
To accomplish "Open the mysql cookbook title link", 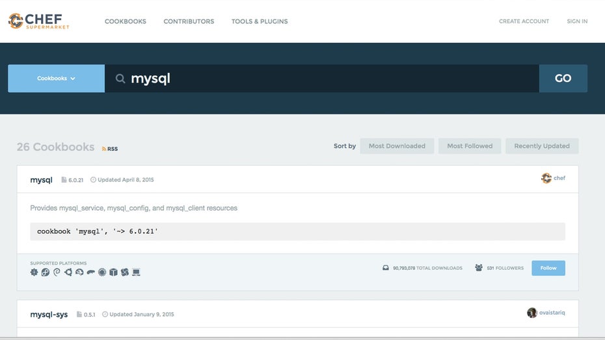I will tap(41, 180).
